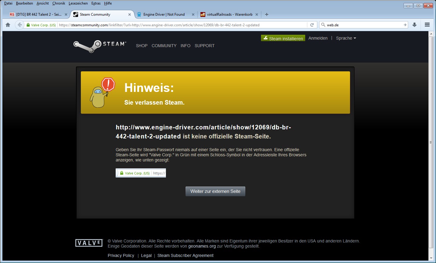The image size is (436, 263).
Task: Open a new tab with plus button
Action: point(267,15)
